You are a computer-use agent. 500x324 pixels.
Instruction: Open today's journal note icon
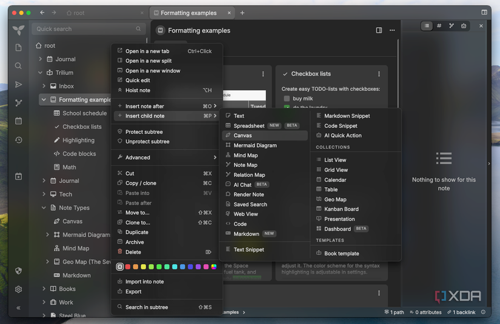19,176
